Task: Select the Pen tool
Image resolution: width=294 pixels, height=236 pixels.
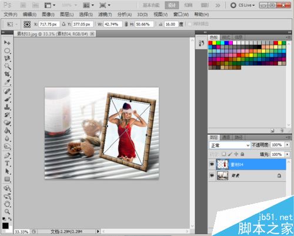Action: (7, 155)
